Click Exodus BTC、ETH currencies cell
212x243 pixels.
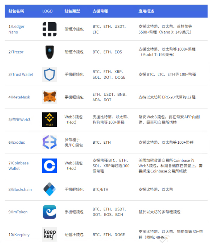point(102,142)
